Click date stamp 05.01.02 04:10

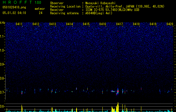[14, 13]
